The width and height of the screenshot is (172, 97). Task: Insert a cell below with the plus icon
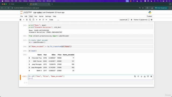coord(24,20)
